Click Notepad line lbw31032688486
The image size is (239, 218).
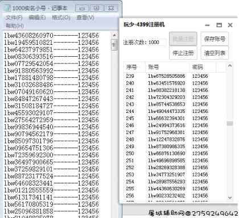pyautogui.click(x=51, y=85)
